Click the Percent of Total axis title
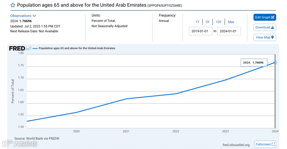 [13, 91]
